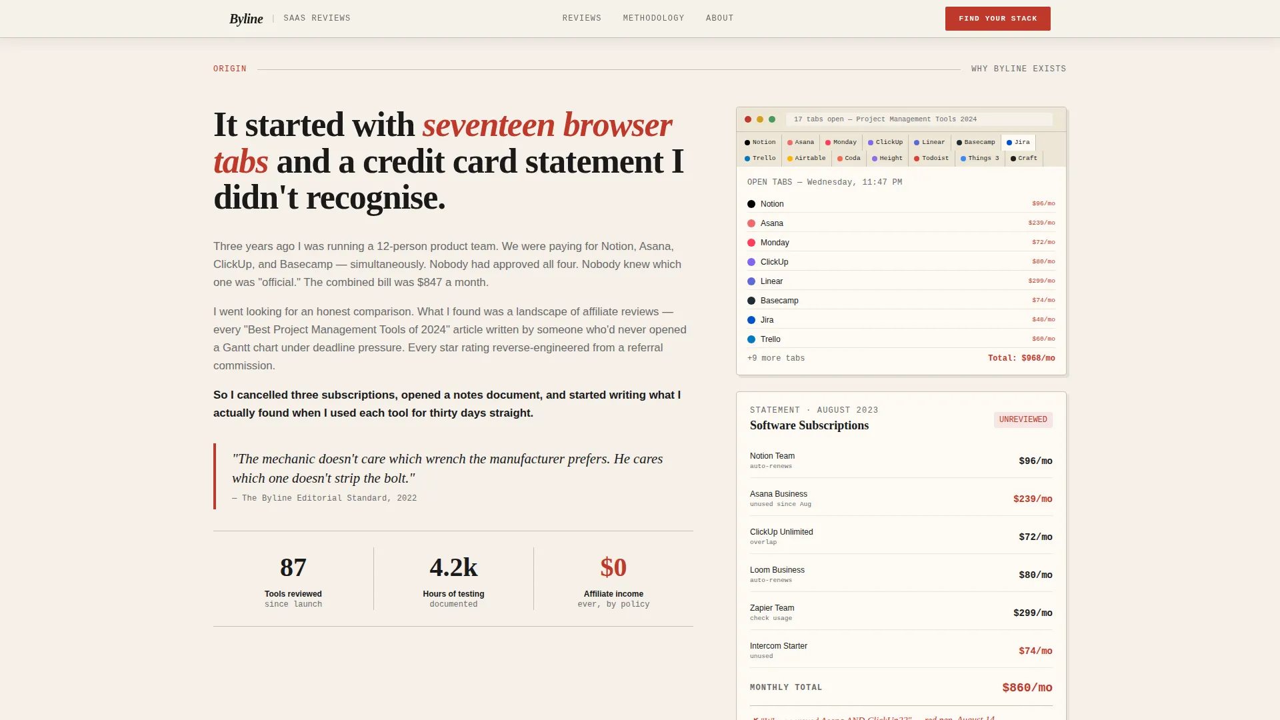This screenshot has height=720, width=1280.
Task: Select the ClickUp browser tab
Action: (885, 142)
